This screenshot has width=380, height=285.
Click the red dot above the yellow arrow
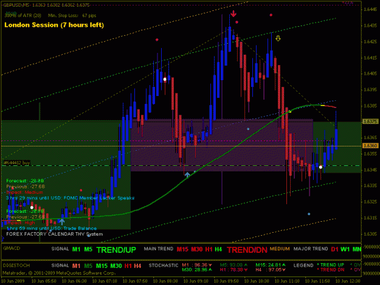(271, 15)
